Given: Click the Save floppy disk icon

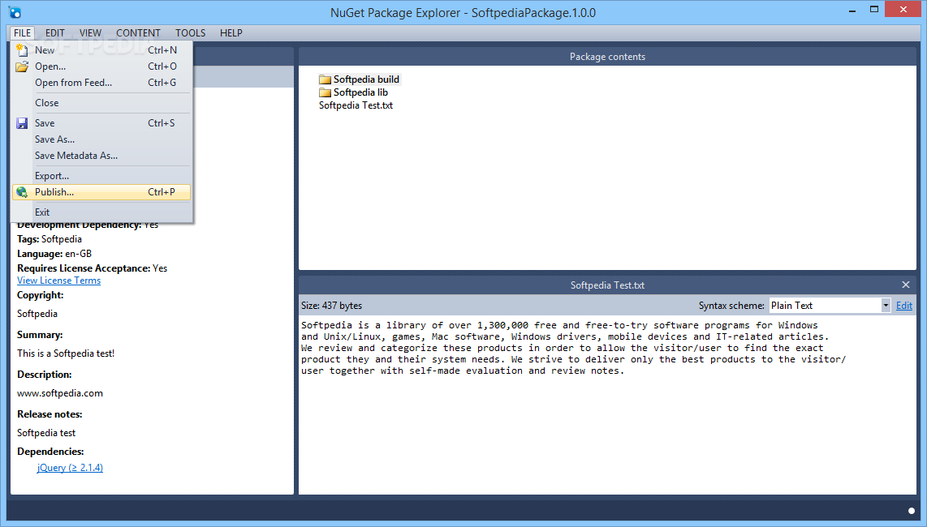Looking at the screenshot, I should coord(22,123).
